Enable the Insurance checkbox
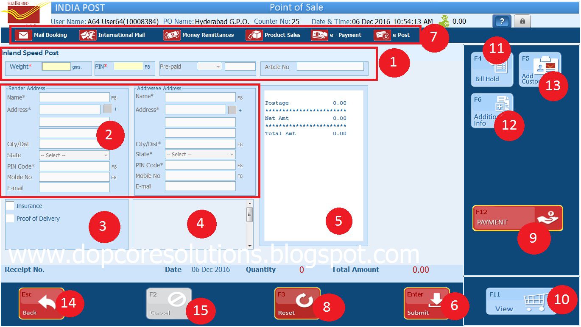The height and width of the screenshot is (327, 581). (x=10, y=206)
